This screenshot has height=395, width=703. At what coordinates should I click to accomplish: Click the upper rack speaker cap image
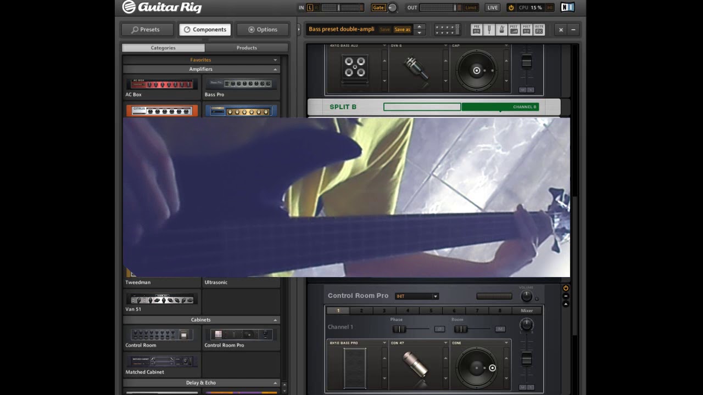pos(476,70)
